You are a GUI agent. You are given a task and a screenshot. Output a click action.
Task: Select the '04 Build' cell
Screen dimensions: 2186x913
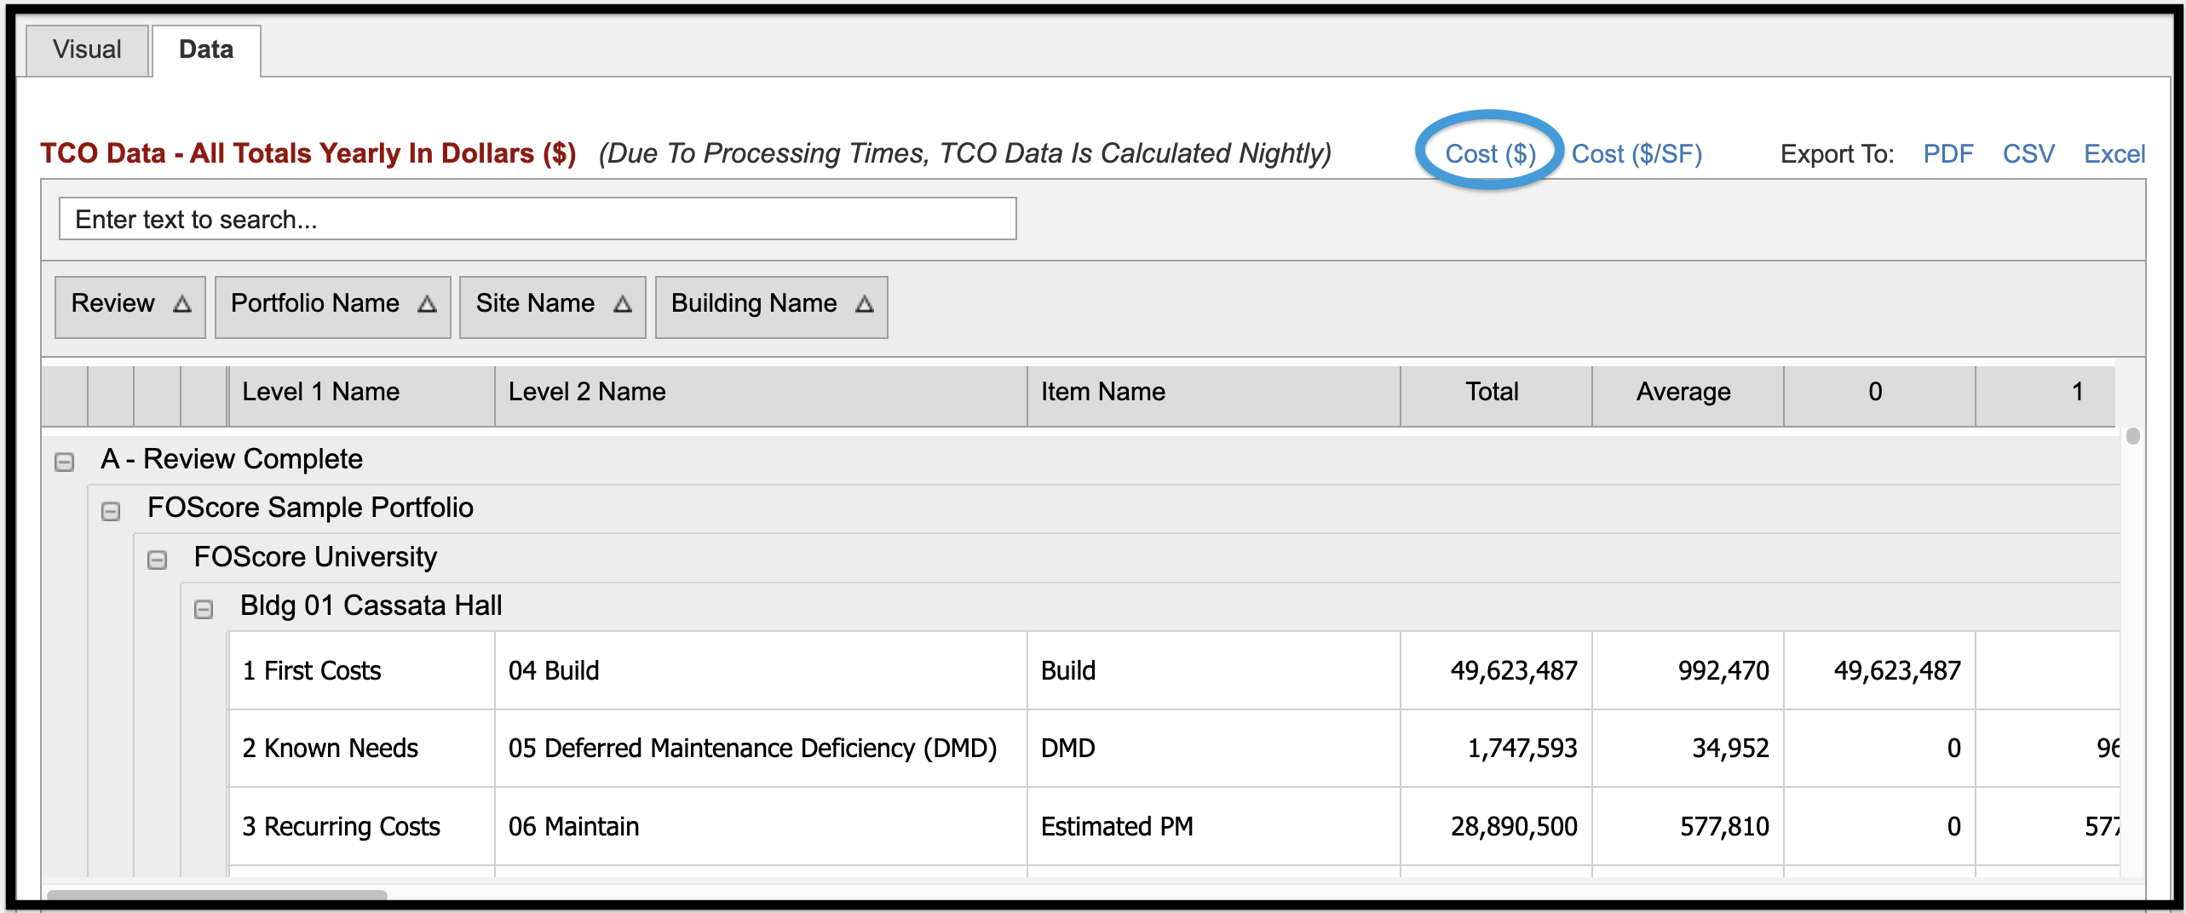click(x=762, y=670)
